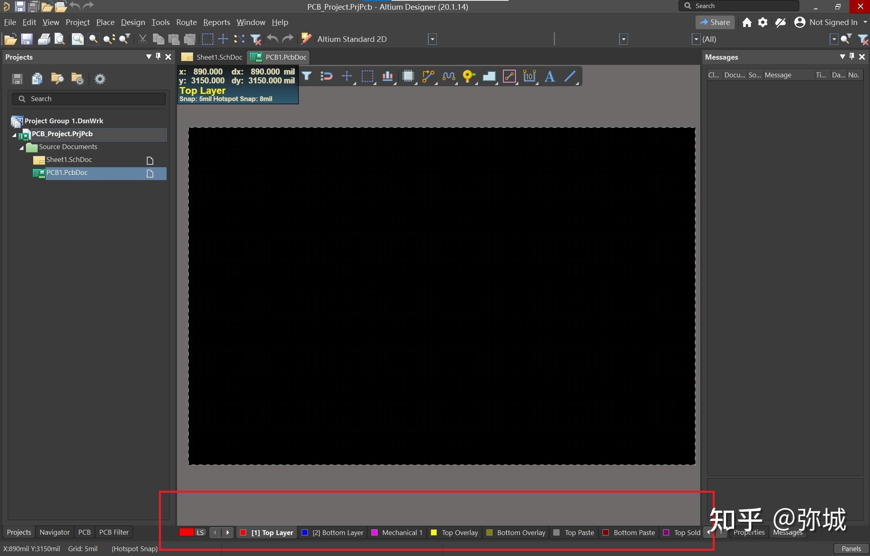Click the filter funnel icon in PCB toolbar

[307, 76]
